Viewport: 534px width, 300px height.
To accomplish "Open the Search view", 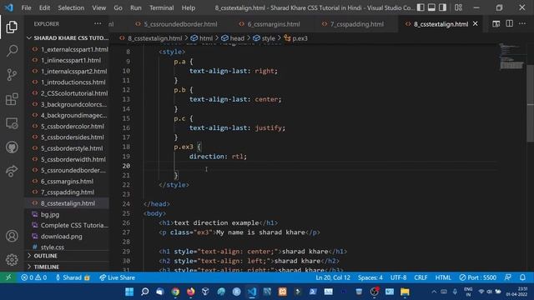I will click(12, 51).
